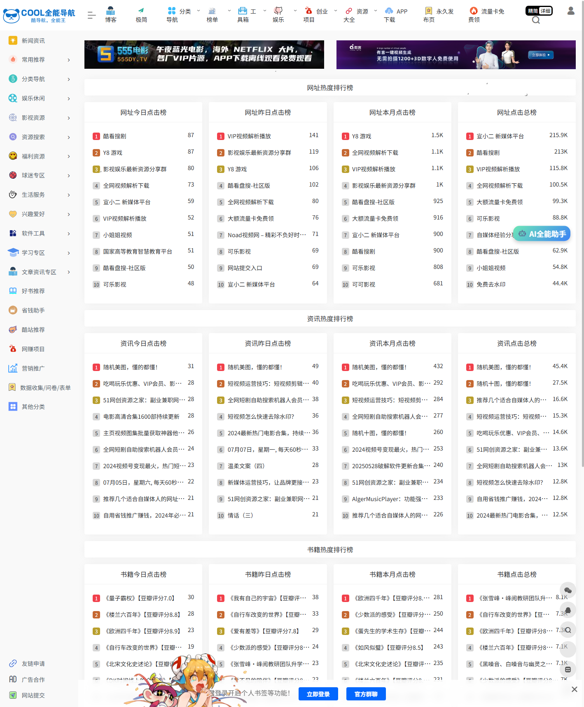Open 可可影视 in 网址本月点击榜
This screenshot has height=707, width=584.
[364, 285]
